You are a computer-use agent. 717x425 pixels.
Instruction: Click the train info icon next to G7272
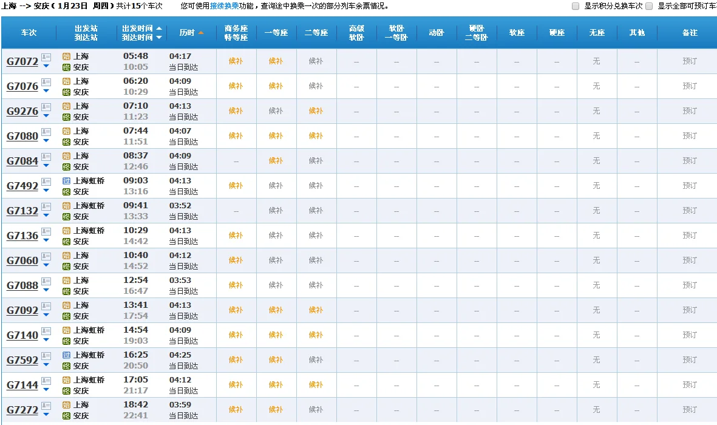46,405
